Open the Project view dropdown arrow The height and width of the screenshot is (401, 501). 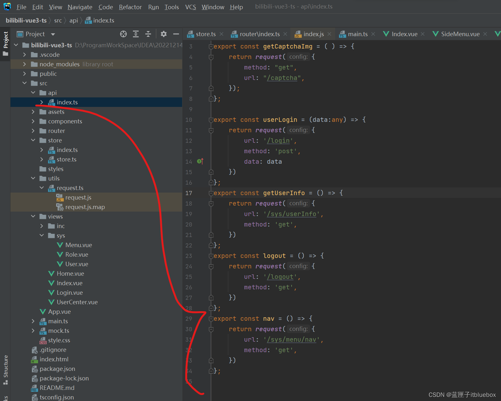(53, 34)
